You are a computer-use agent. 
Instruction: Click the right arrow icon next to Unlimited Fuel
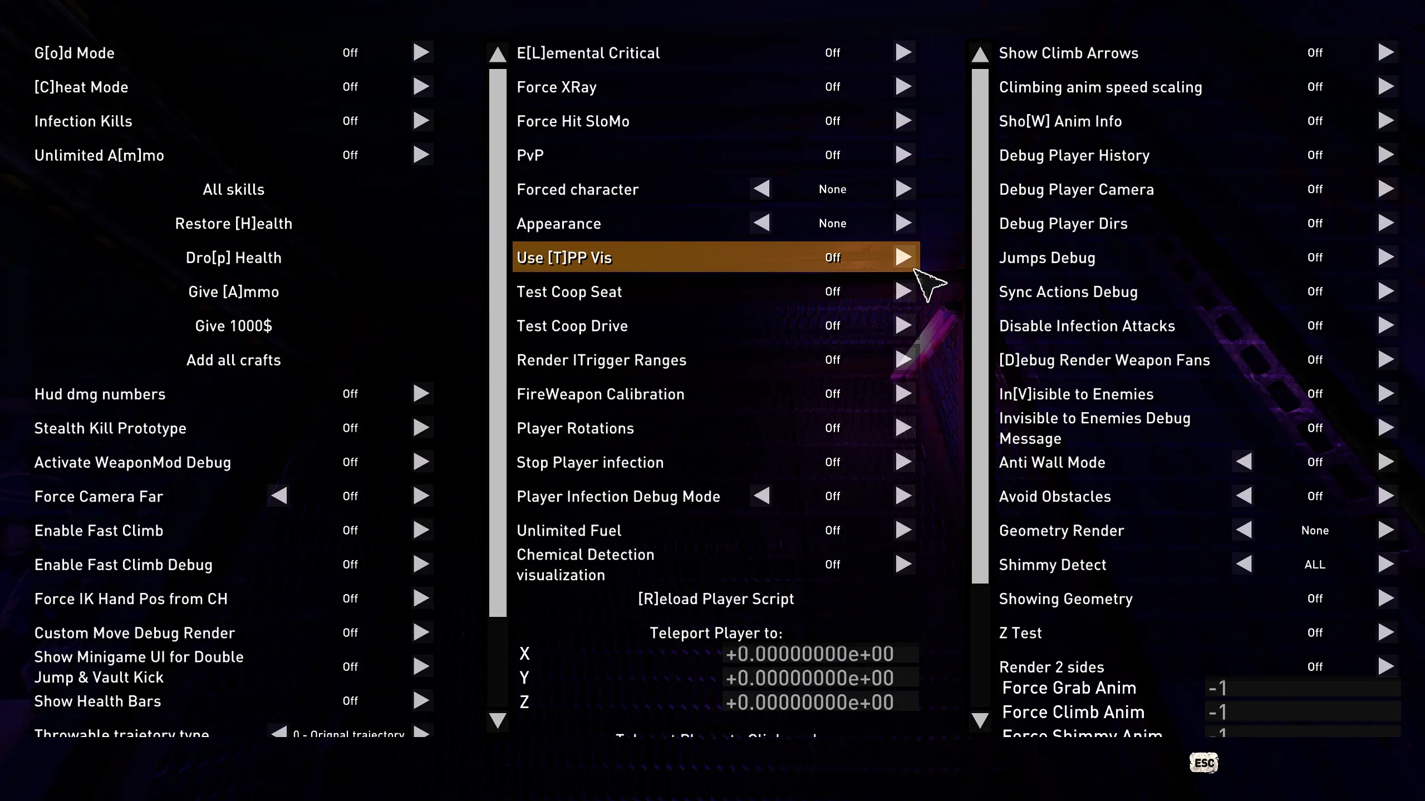tap(902, 530)
